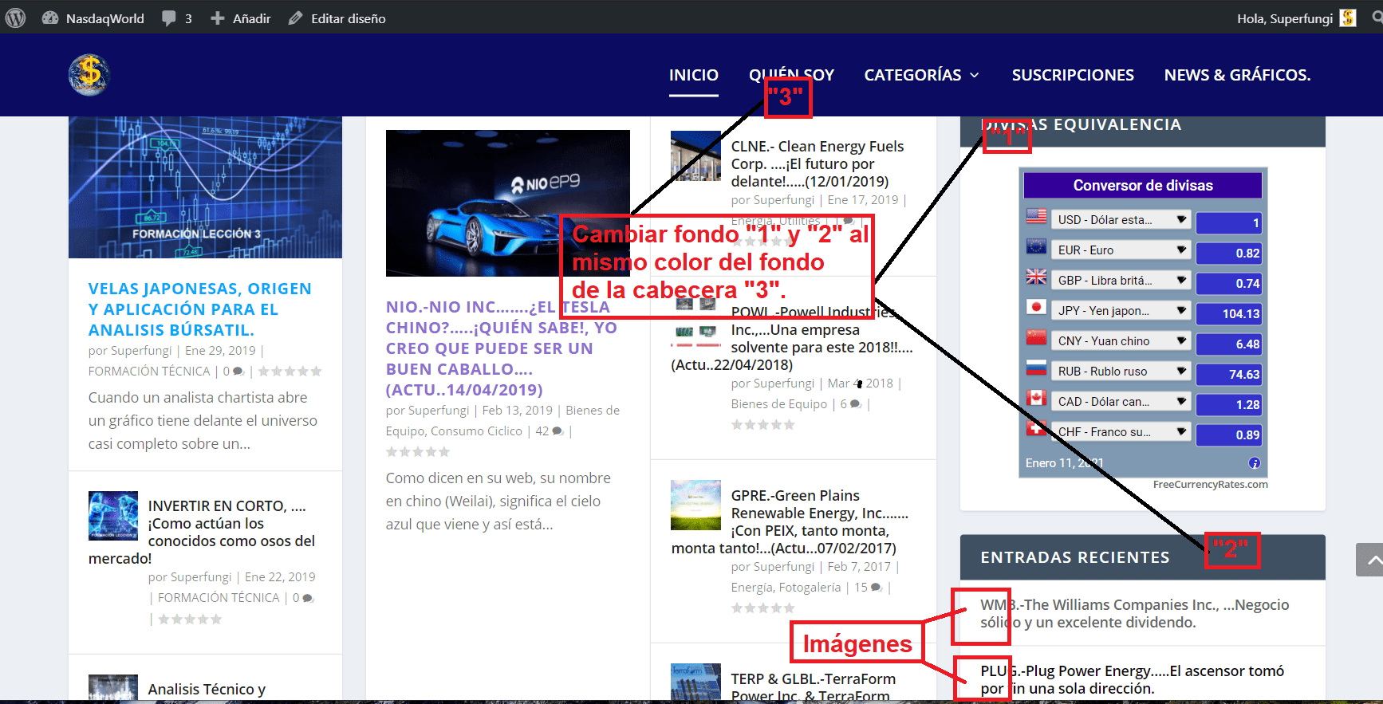Open the SUSCRIPCIONES page
This screenshot has width=1383, height=704.
pos(1073,75)
